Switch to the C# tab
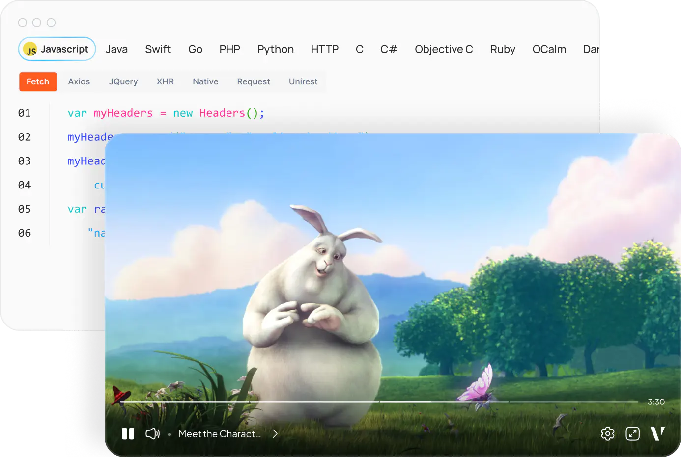 389,49
